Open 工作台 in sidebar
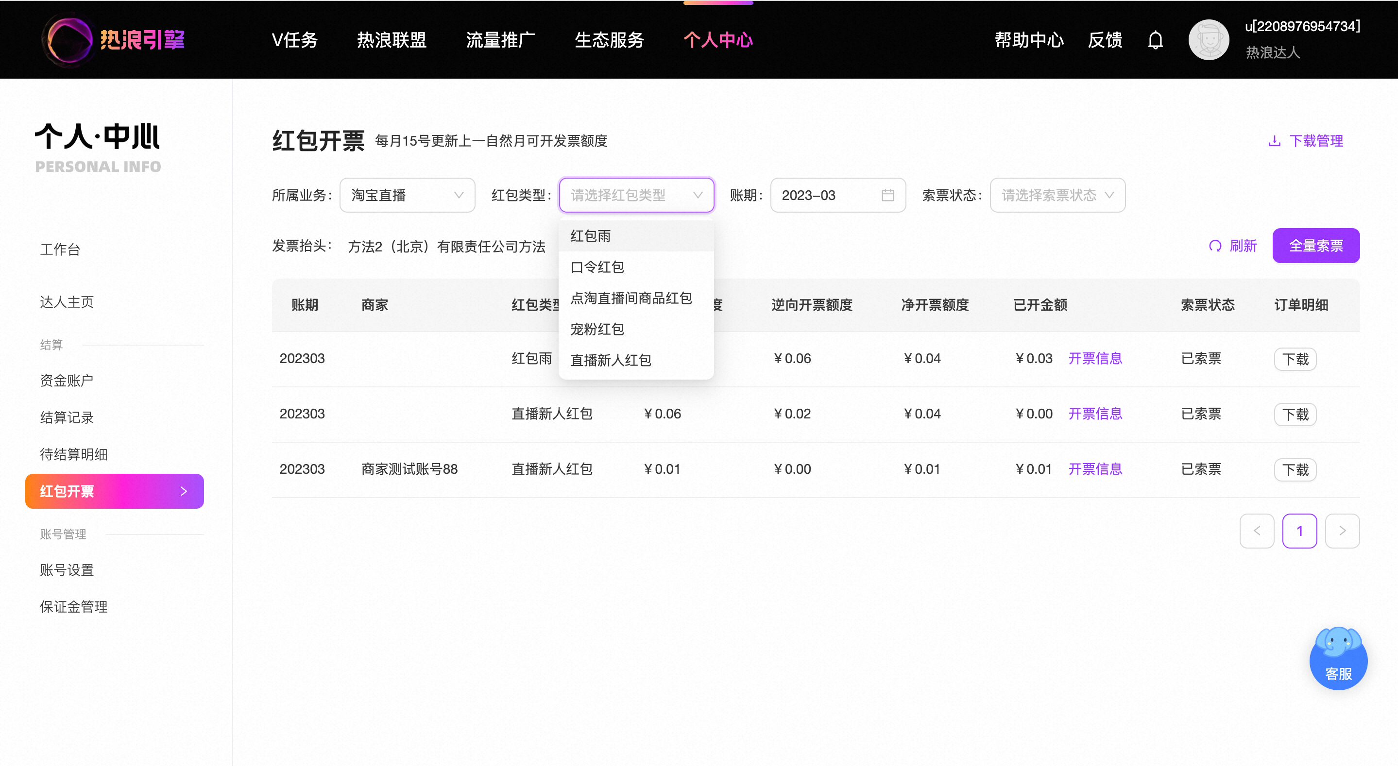Screen dimensions: 1398x766 pos(60,250)
